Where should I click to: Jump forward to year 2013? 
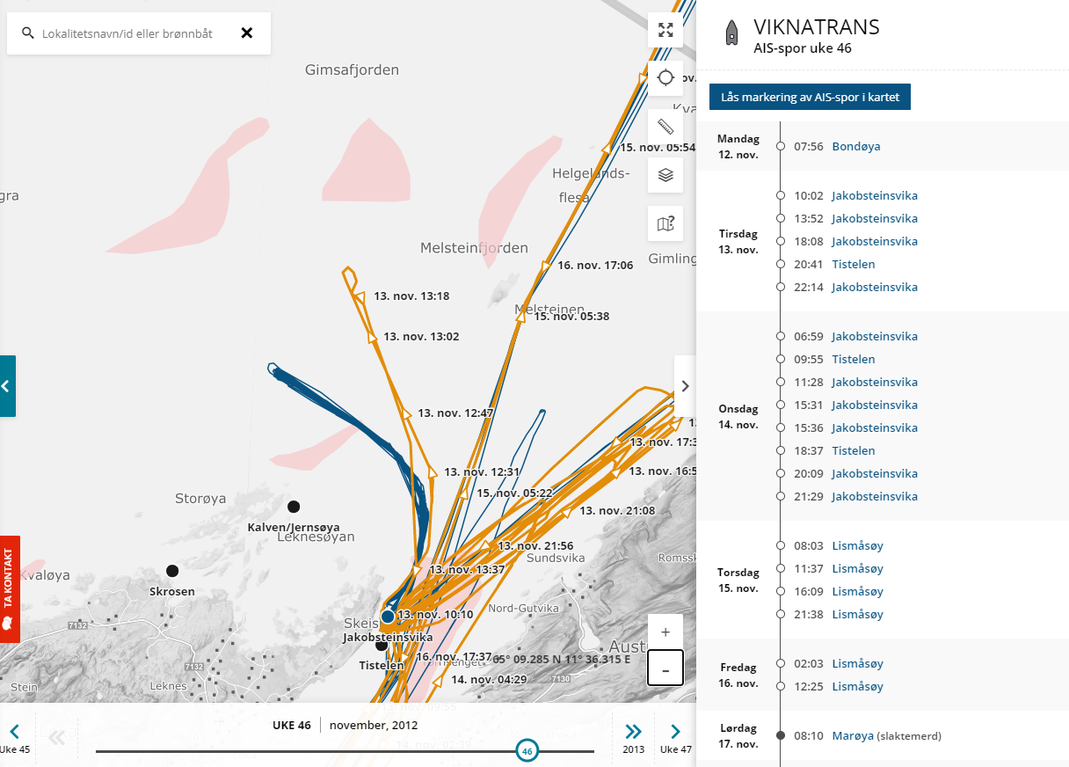tap(634, 737)
